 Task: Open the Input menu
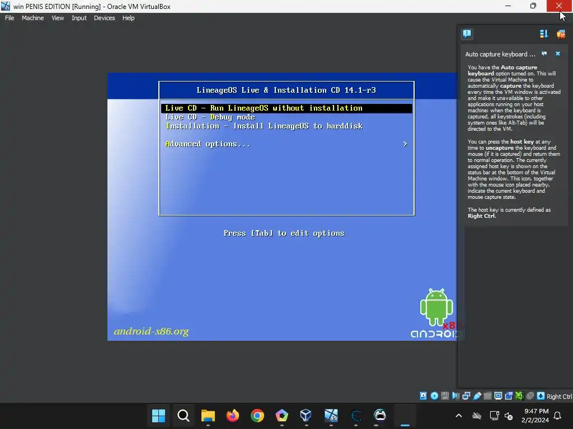pyautogui.click(x=79, y=18)
